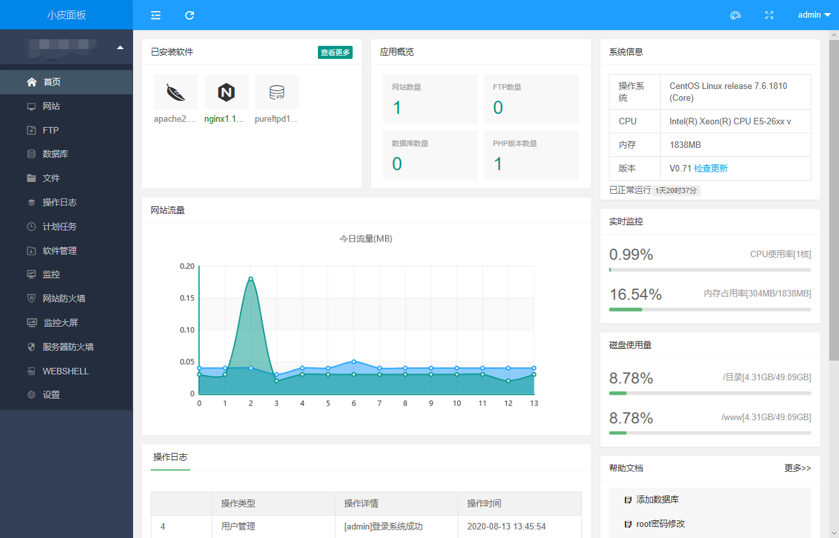
Task: Click the 服务器防火墙 shield icon
Action: point(31,347)
